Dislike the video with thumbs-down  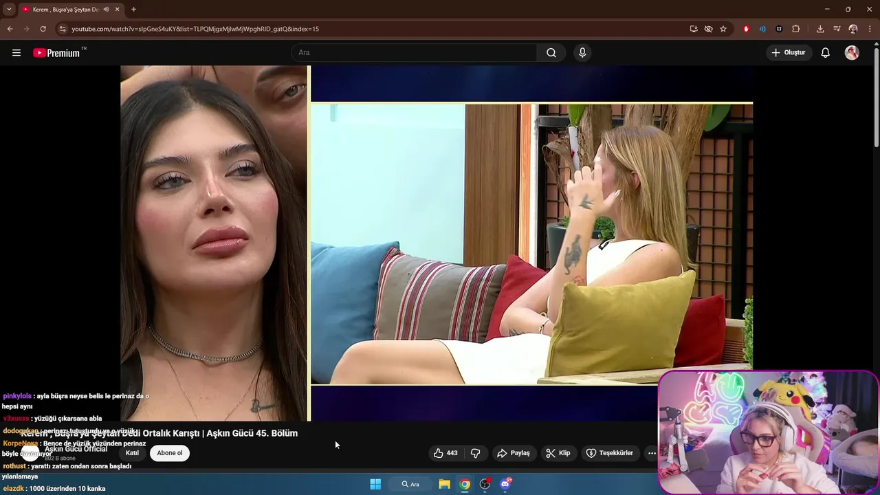475,453
